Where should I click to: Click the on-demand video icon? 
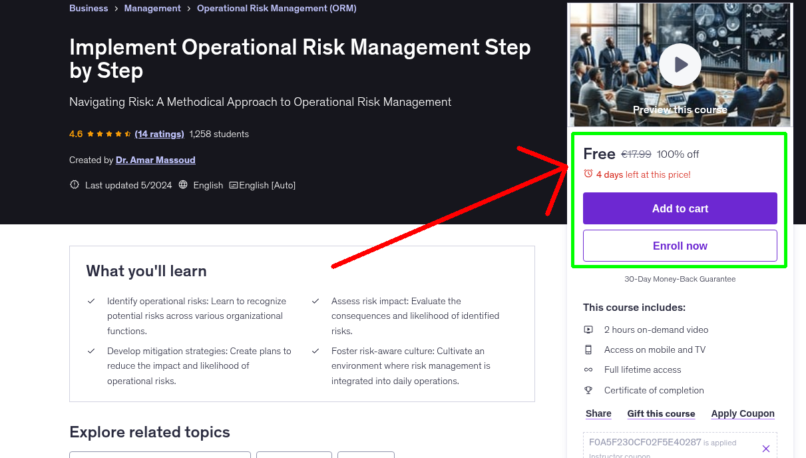click(588, 329)
